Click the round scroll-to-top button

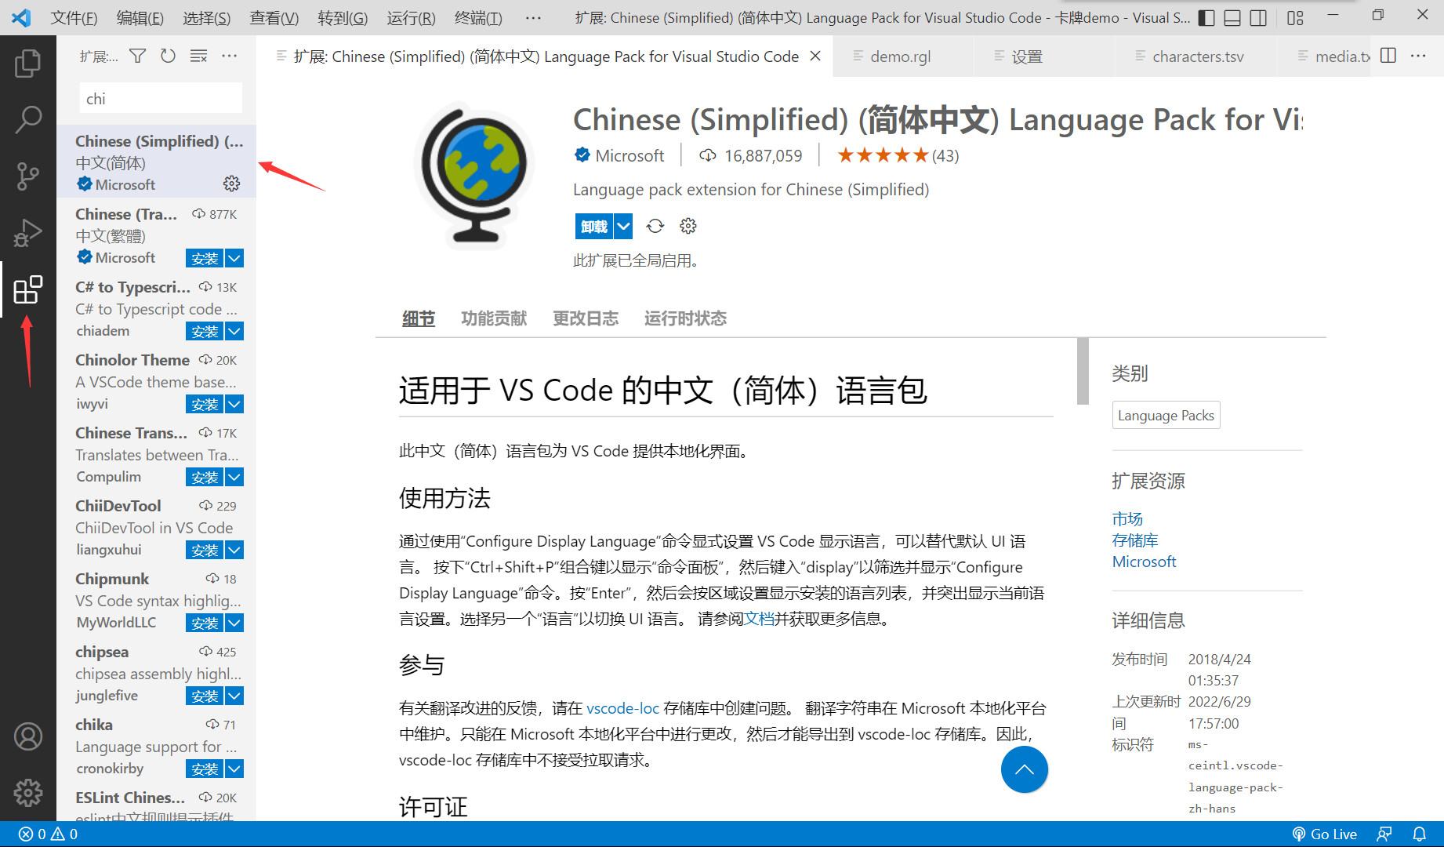(1025, 769)
